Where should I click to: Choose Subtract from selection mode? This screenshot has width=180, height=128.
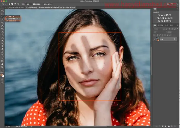tap(15, 4)
